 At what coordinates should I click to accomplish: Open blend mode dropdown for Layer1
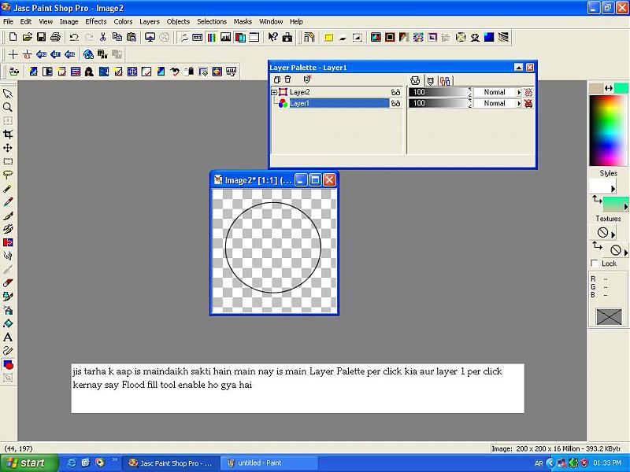pos(518,103)
